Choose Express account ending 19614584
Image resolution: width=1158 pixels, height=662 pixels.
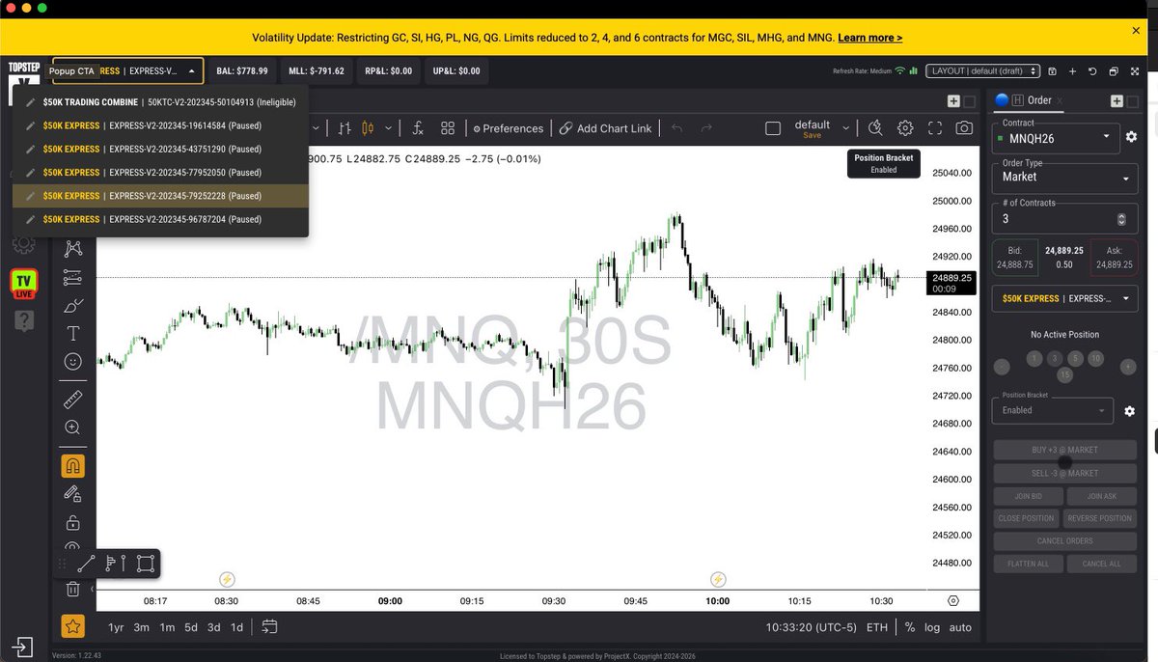tap(161, 125)
